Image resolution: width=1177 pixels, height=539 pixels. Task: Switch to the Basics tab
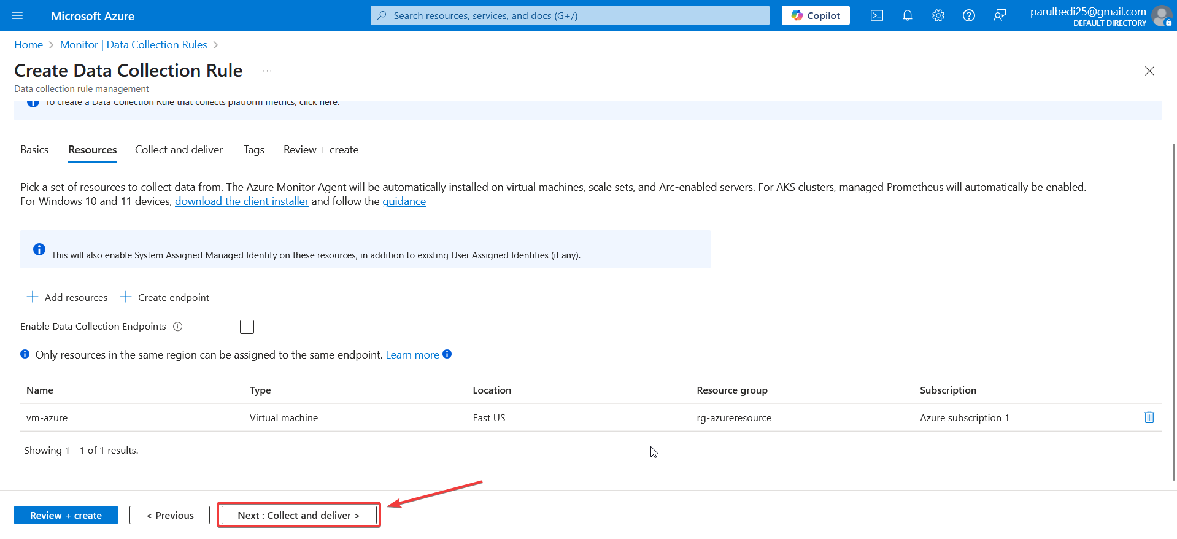pos(34,150)
